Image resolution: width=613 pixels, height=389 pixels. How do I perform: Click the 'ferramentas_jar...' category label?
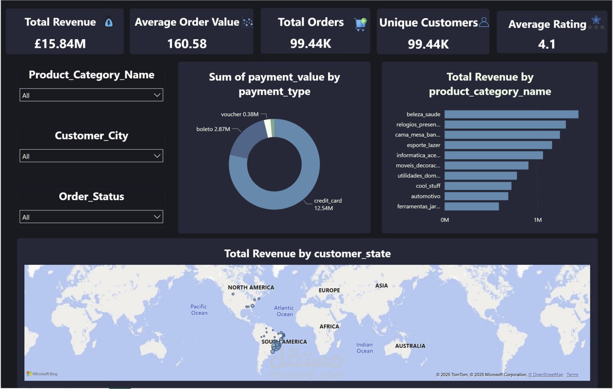419,206
